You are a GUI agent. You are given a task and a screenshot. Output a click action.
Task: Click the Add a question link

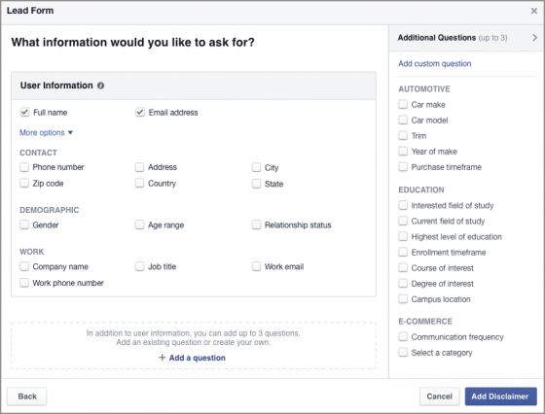point(197,358)
